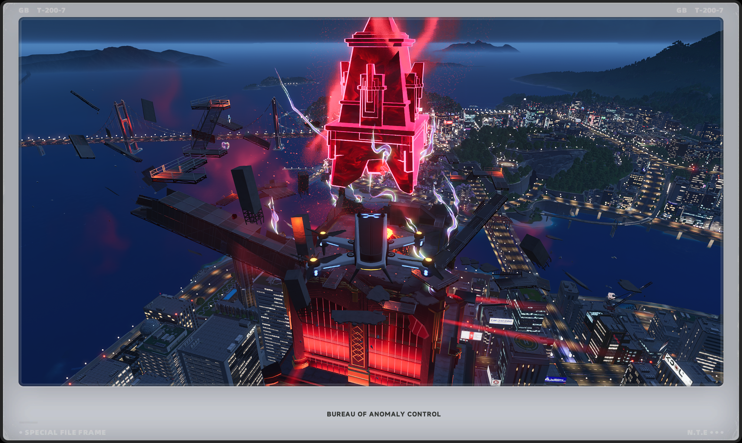The width and height of the screenshot is (742, 443).
Task: Click the helipad H marking on rooftop
Action: coord(526,341)
